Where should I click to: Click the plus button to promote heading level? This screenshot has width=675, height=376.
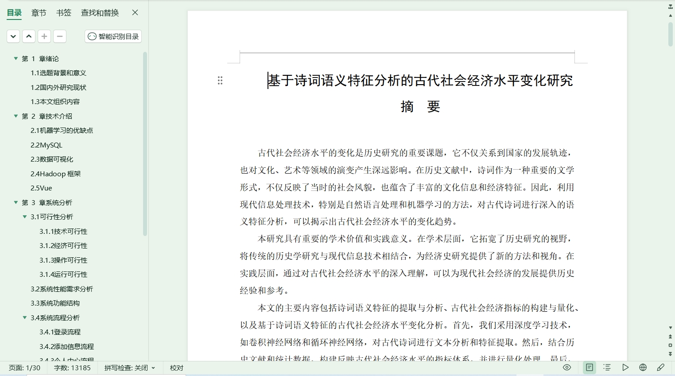tap(44, 36)
